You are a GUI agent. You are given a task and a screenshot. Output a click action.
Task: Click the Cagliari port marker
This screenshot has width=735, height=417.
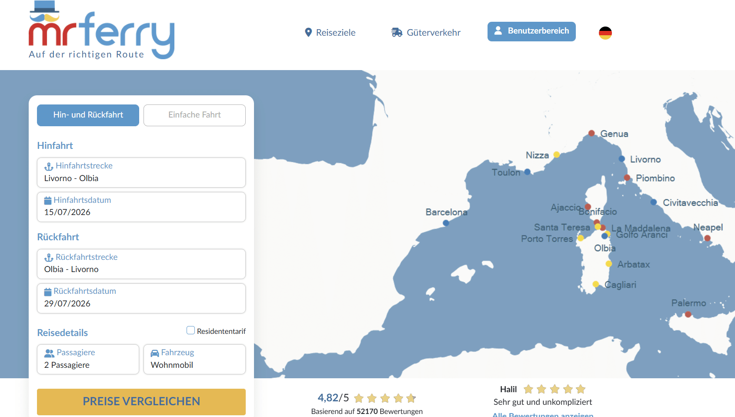point(596,284)
